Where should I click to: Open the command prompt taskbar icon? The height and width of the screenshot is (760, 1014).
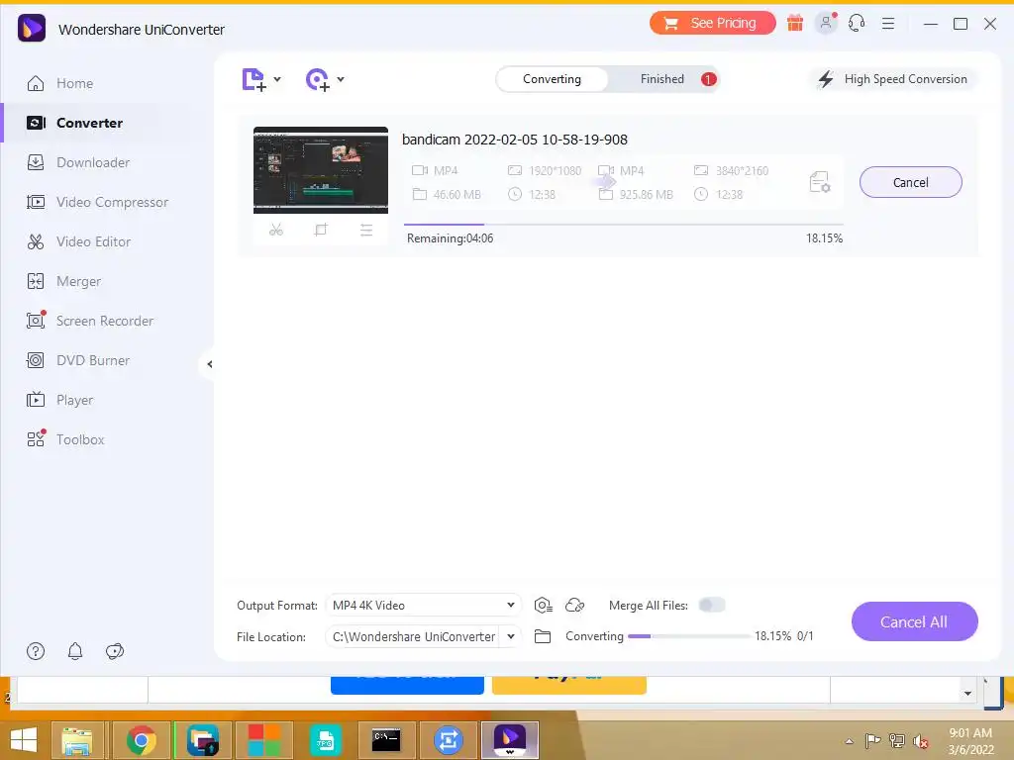(x=386, y=740)
